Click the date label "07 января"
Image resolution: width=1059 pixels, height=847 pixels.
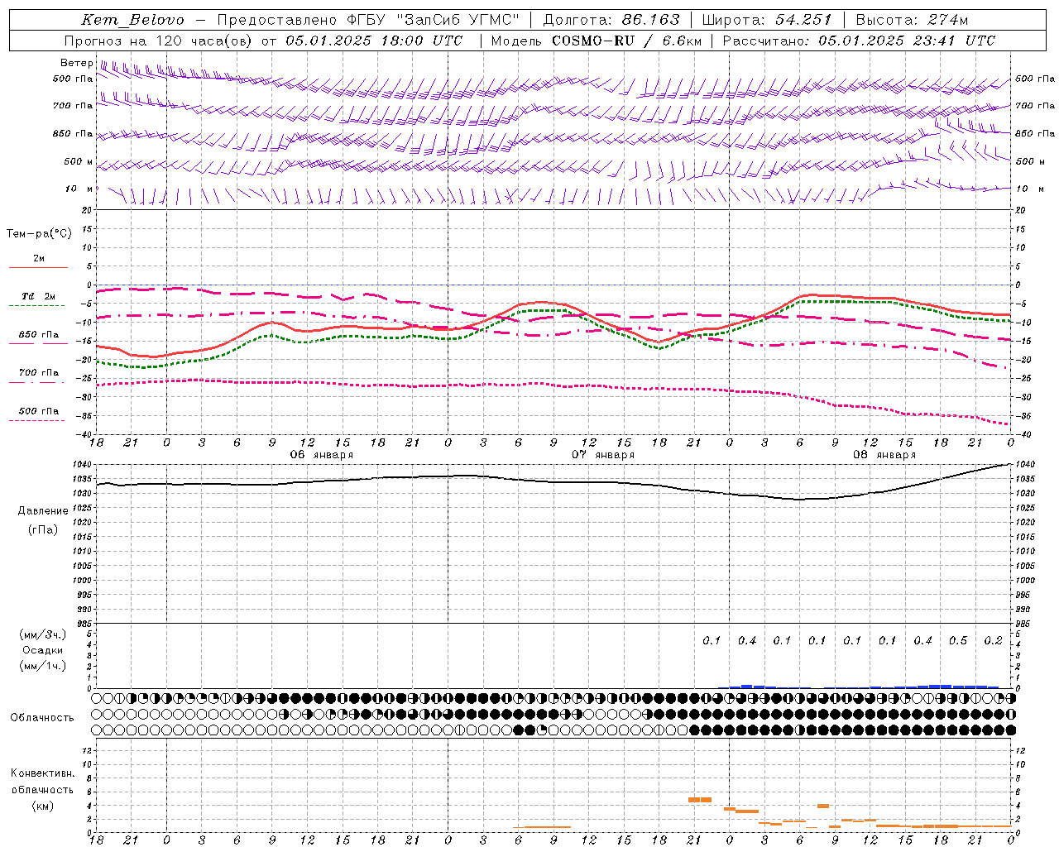tap(603, 454)
